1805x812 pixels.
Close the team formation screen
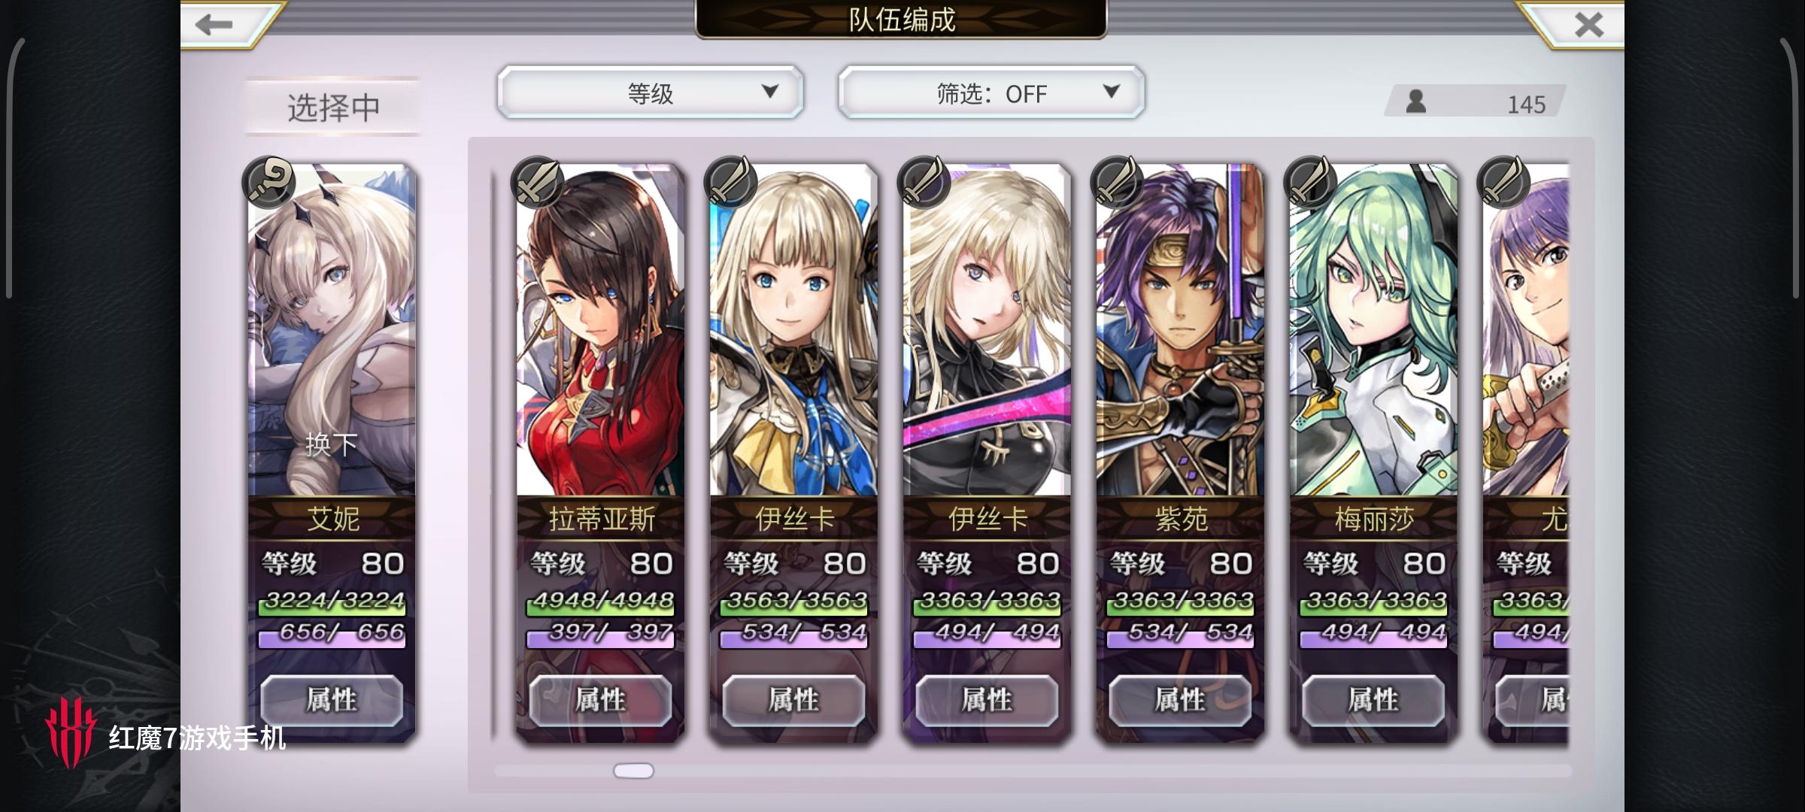[1588, 25]
